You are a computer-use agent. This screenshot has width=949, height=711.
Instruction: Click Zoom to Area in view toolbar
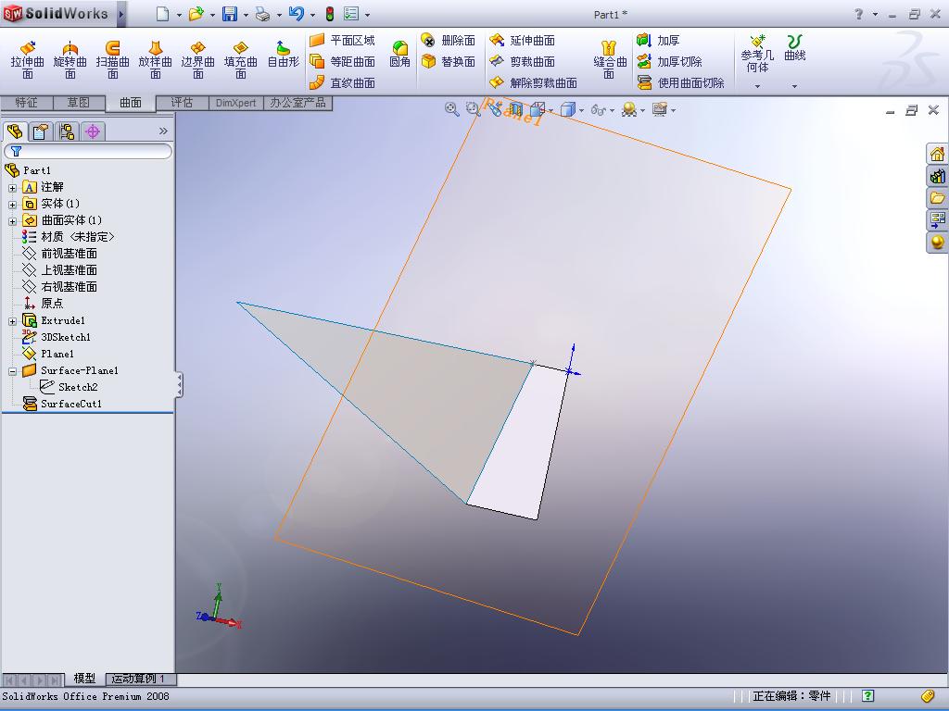473,109
